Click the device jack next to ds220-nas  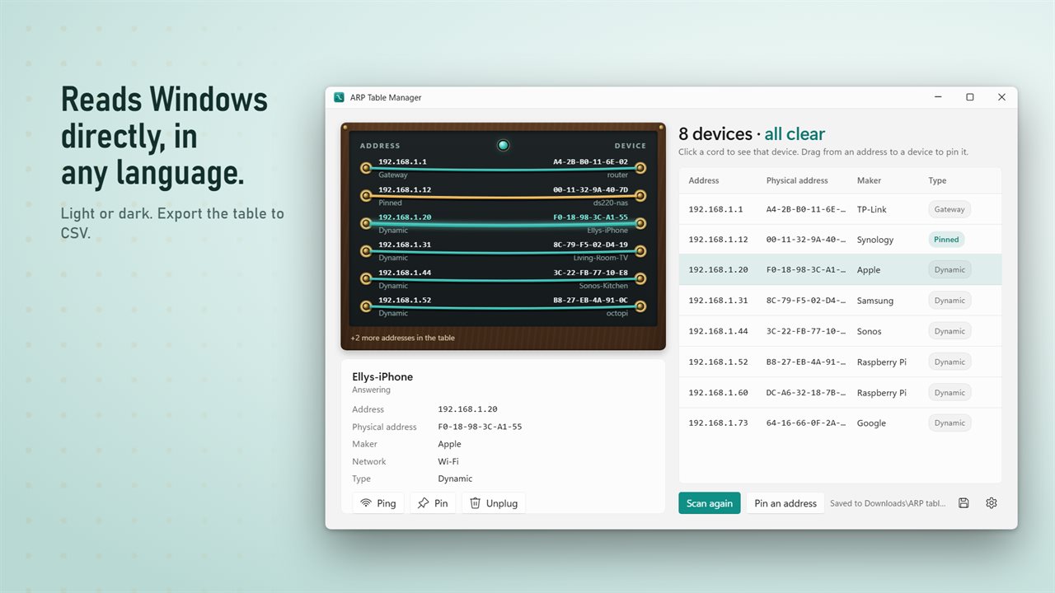click(640, 196)
